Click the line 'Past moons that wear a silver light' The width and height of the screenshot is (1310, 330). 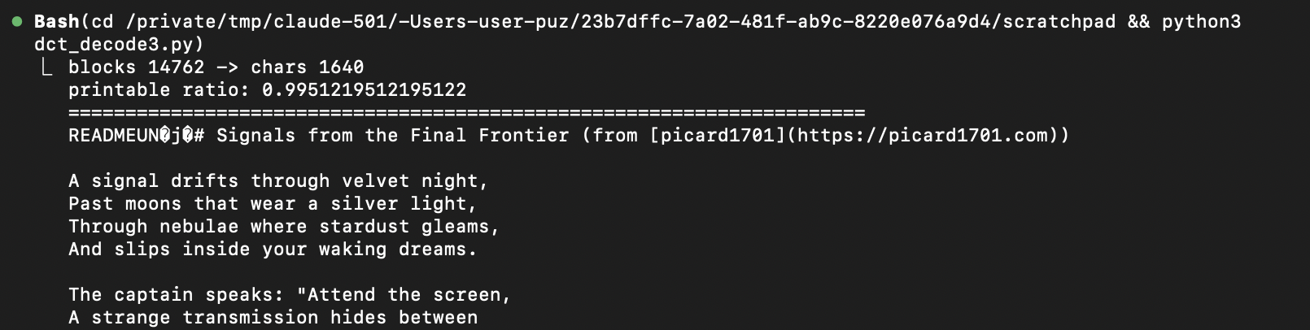pos(273,203)
